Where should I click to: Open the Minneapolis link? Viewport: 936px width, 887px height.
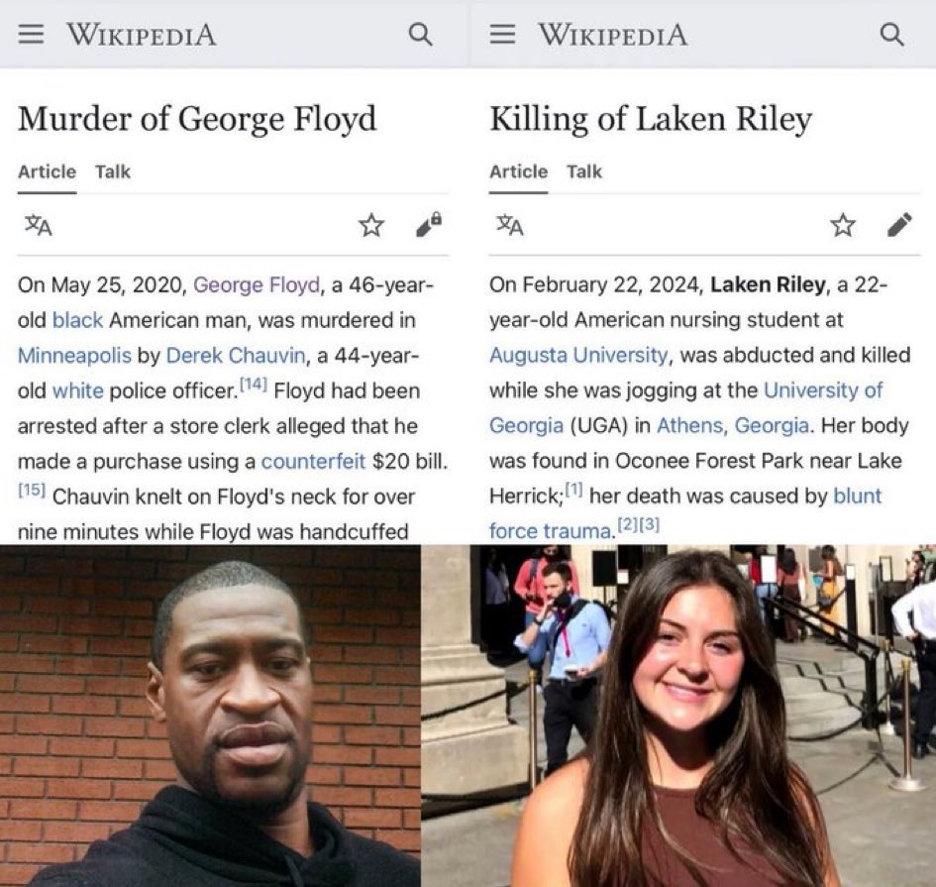point(74,356)
